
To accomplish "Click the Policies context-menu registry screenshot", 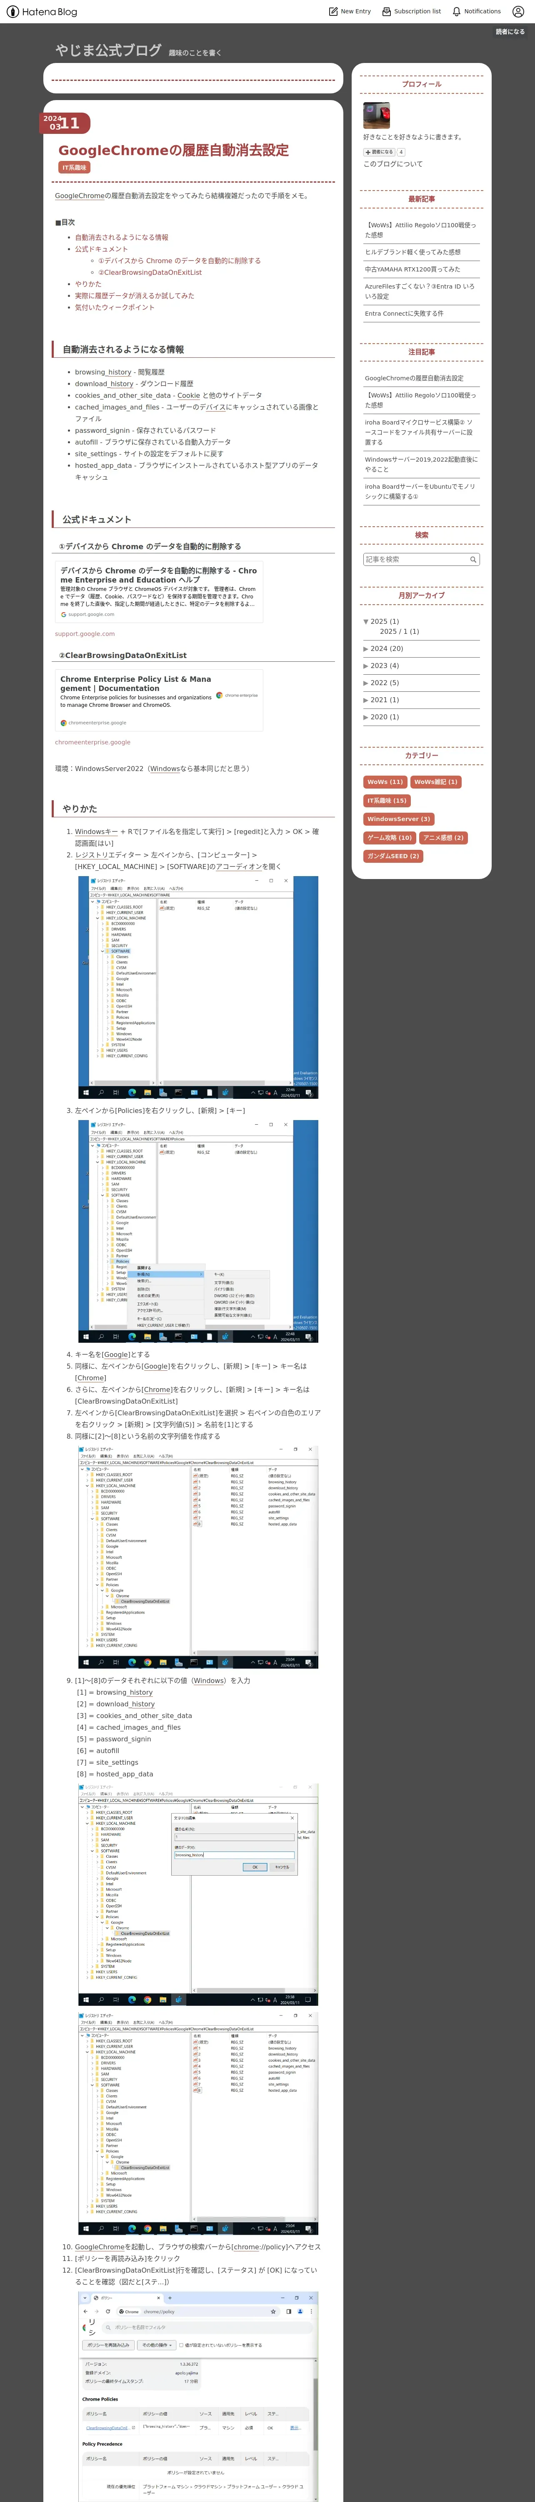I will pos(198,1231).
